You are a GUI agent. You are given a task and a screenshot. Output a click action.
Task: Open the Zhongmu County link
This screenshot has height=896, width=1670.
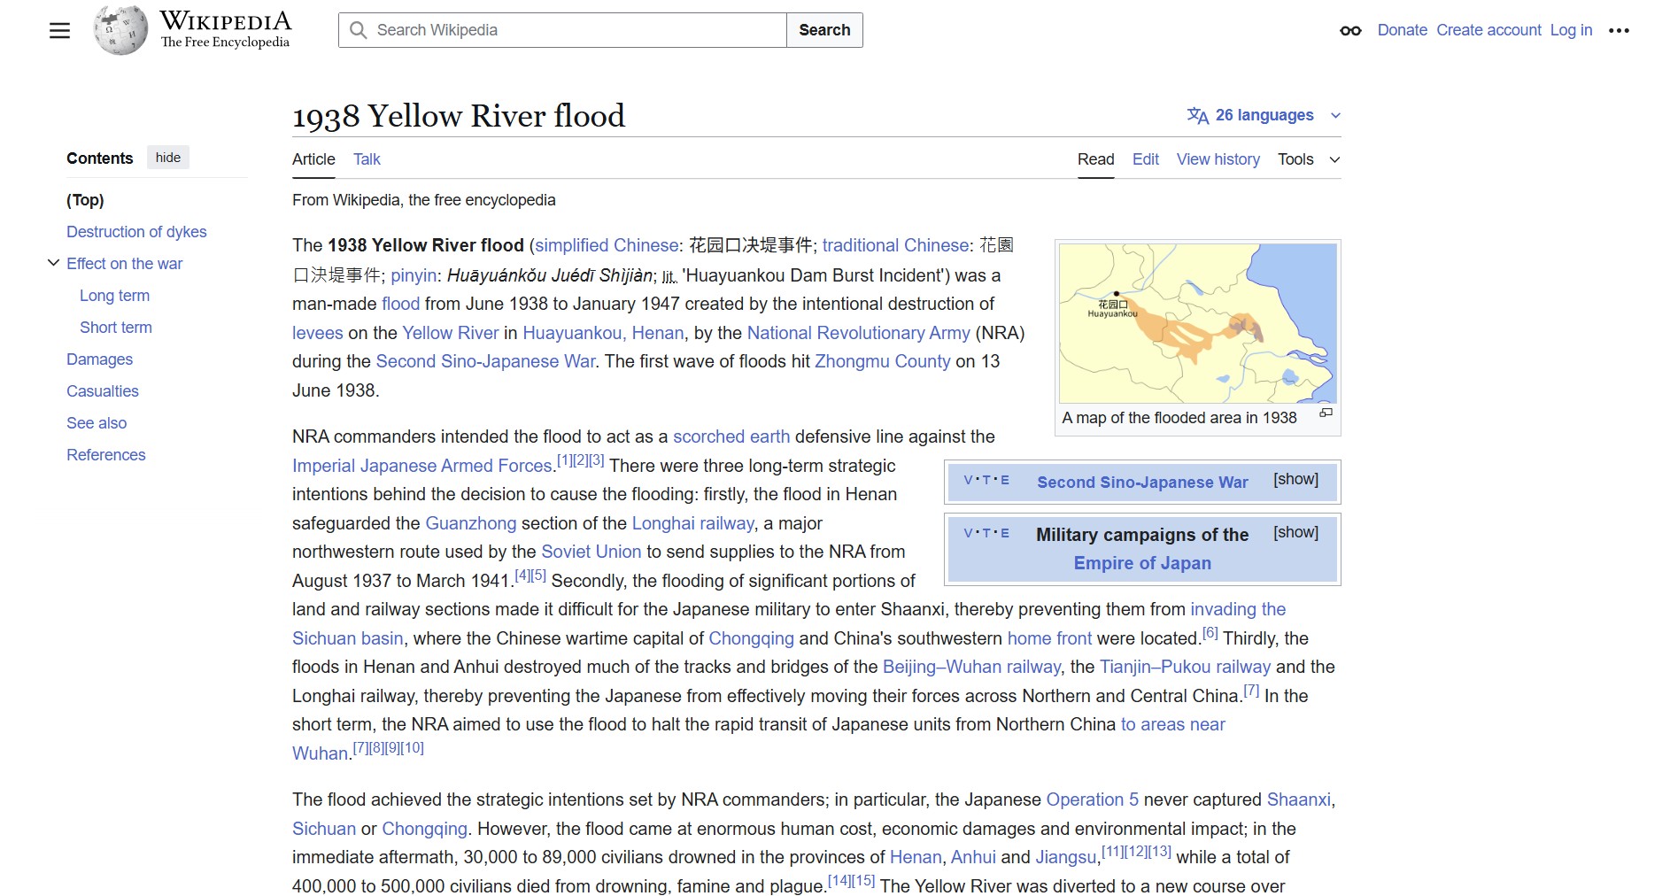pyautogui.click(x=882, y=361)
